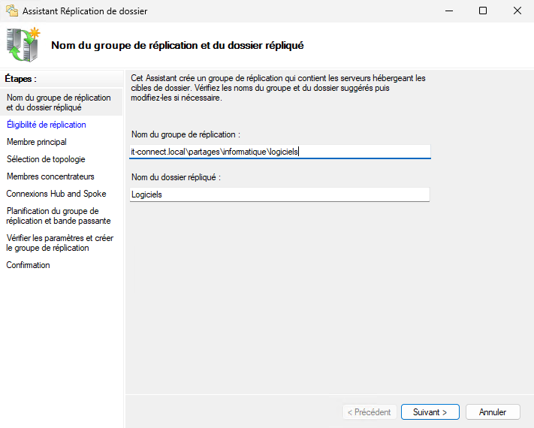Focus the replication group name field
534x428 pixels.
(280, 152)
